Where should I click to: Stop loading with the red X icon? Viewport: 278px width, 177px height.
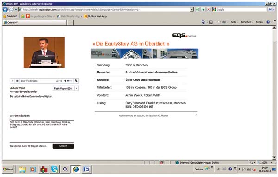(x=208, y=9)
